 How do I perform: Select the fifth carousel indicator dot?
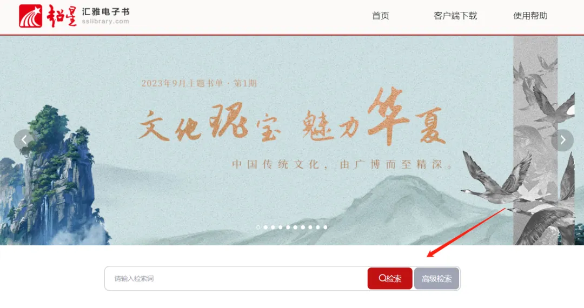[288, 227]
